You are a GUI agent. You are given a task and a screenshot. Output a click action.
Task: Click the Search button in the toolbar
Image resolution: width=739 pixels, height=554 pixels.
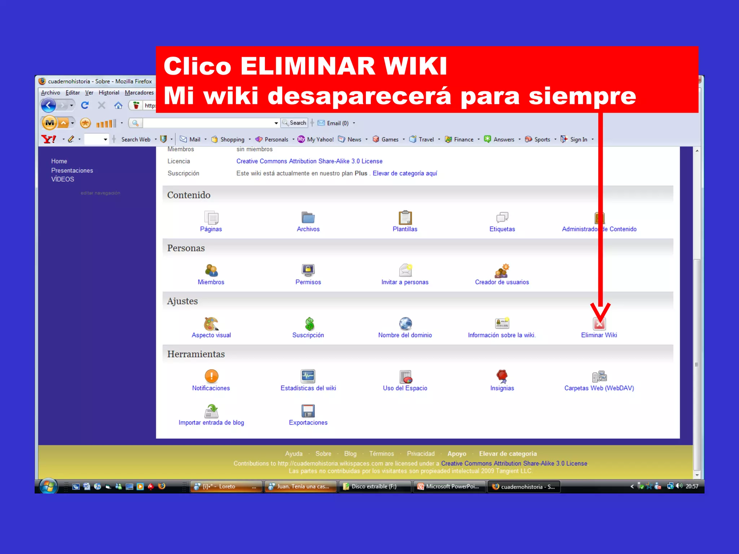294,123
